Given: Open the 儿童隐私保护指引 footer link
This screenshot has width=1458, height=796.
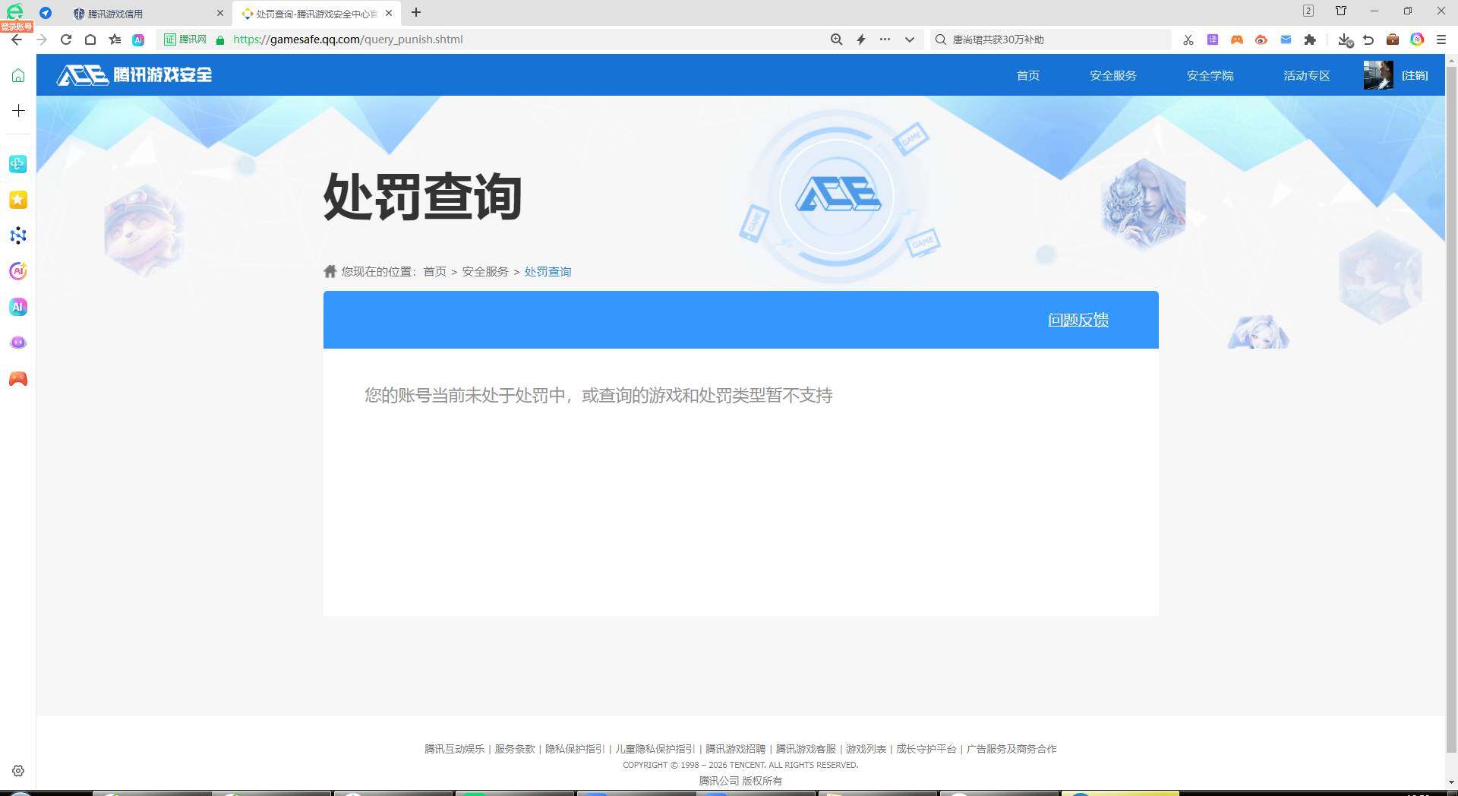Looking at the screenshot, I should (x=655, y=749).
